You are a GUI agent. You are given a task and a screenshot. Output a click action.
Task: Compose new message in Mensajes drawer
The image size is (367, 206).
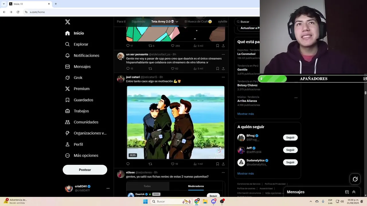click(347, 192)
